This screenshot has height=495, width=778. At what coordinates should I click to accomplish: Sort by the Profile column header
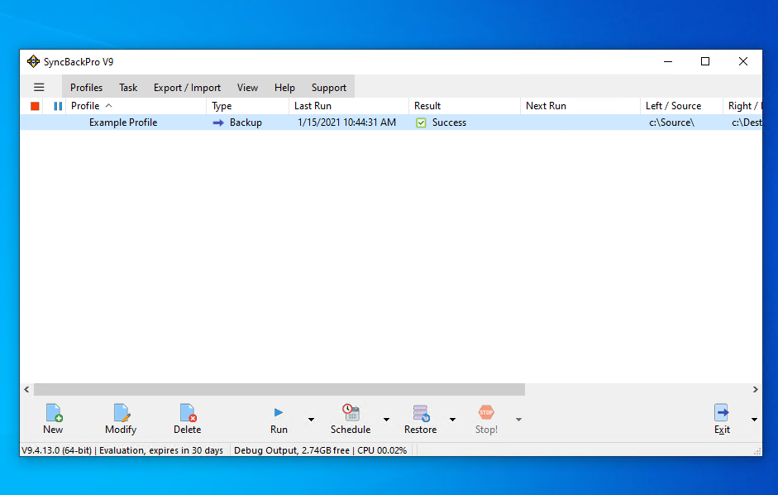point(136,106)
